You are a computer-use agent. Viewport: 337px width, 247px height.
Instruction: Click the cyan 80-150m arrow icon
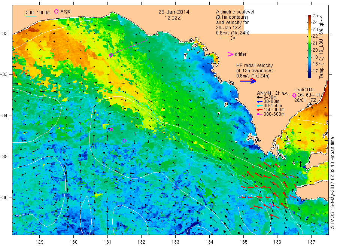pyautogui.click(x=259, y=106)
